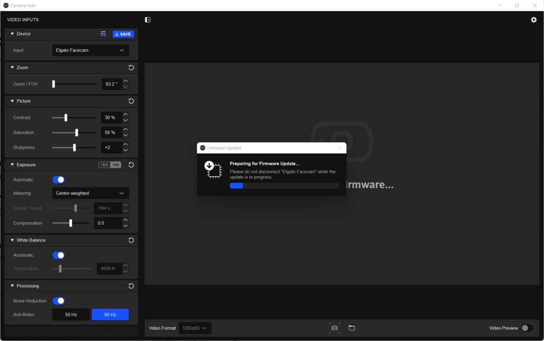Open Video Format 1080p60 dropdown
544x341 pixels.
coord(195,328)
